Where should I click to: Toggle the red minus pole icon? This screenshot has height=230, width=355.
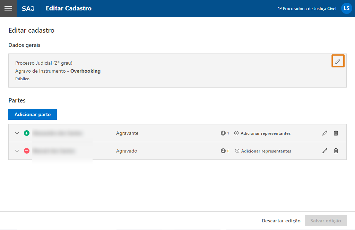pos(27,151)
